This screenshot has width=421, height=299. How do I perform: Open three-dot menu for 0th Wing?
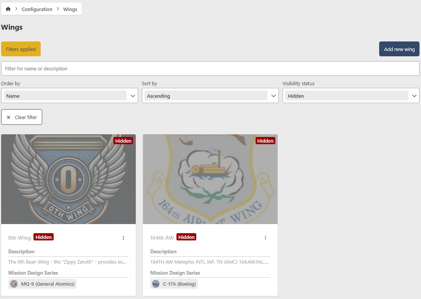(x=123, y=238)
